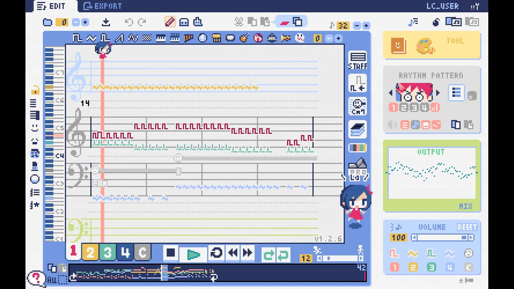The width and height of the screenshot is (514, 289).
Task: Click MIX in the output panel
Action: pos(465,206)
